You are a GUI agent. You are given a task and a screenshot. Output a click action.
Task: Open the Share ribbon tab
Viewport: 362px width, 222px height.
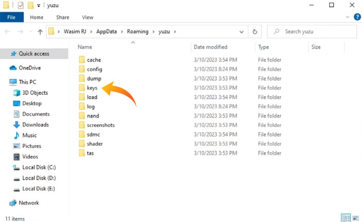[62, 18]
